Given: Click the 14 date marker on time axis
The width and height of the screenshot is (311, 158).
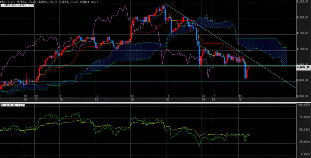Looking at the screenshot, I should 168,96.
